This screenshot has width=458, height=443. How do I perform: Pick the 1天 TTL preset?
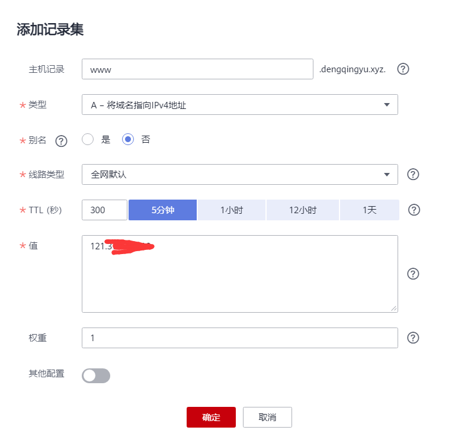click(369, 210)
